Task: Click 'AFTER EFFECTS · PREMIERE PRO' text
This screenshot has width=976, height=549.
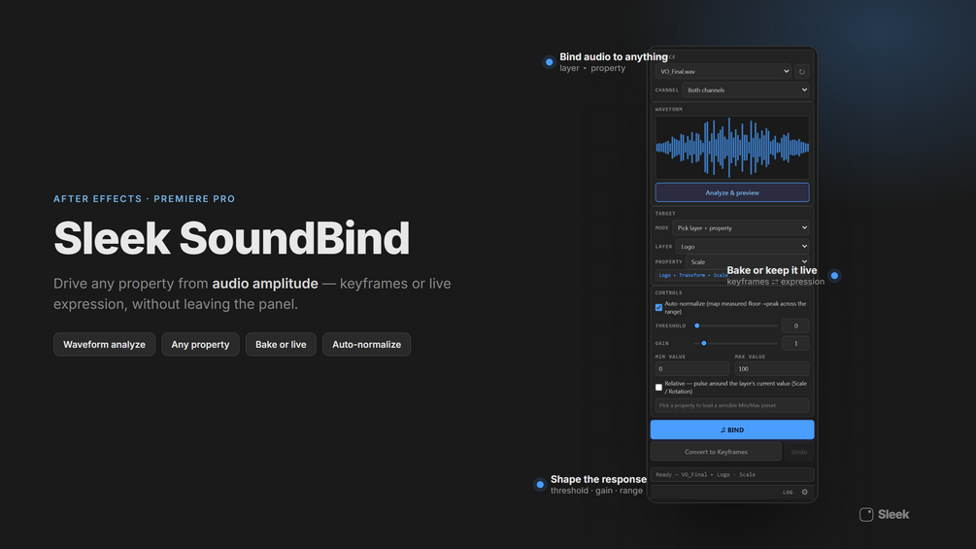Action: 145,199
